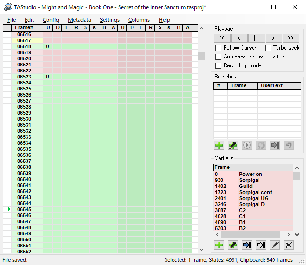306x265 pixels.
Task: Click the jump-to-branch-frame arrow icon
Action: pyautogui.click(x=275, y=145)
